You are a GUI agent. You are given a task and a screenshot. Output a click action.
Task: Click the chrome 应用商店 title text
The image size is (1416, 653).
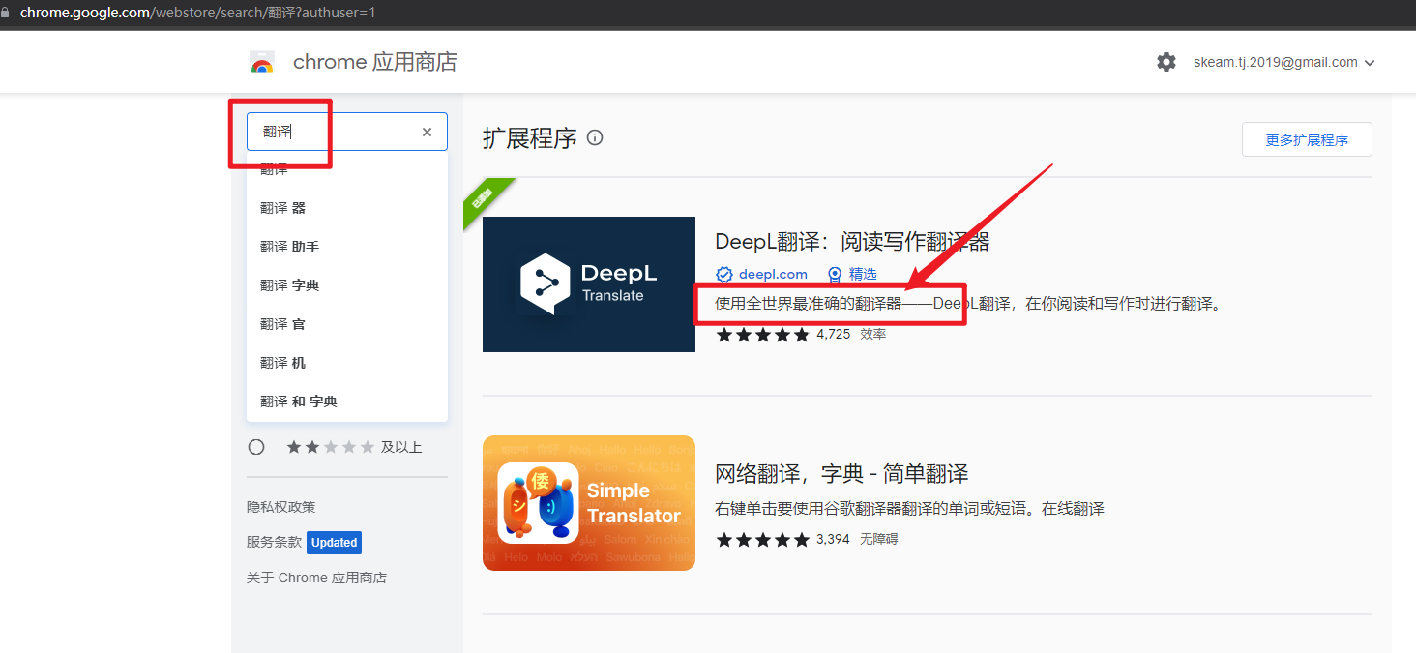[x=375, y=63]
